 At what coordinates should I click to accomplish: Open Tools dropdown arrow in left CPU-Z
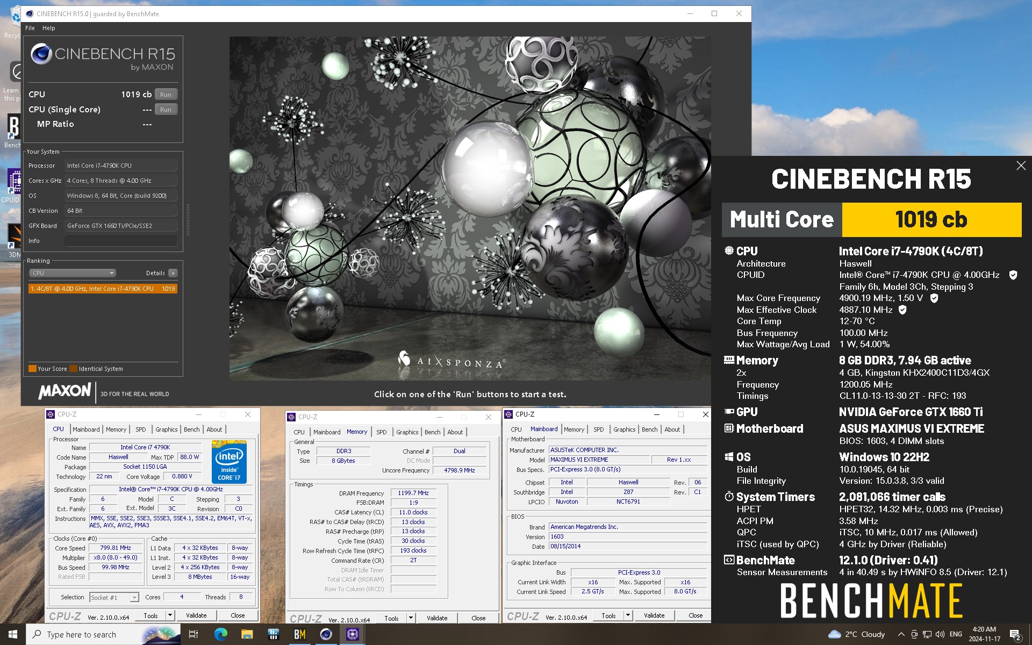click(170, 615)
